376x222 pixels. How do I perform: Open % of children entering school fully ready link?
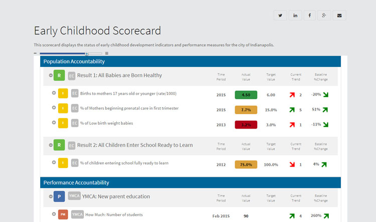[x=124, y=163]
